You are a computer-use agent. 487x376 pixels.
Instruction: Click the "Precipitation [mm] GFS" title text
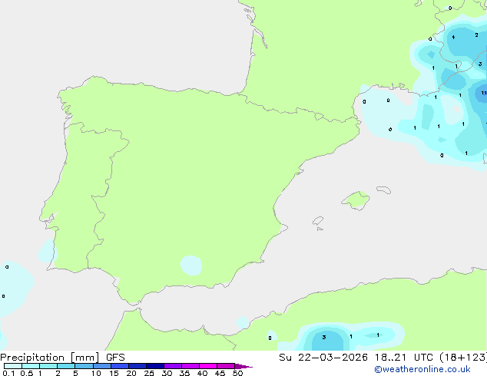point(62,358)
